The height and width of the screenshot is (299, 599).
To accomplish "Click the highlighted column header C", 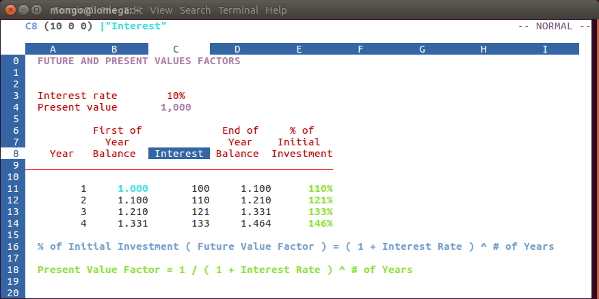I will point(176,49).
